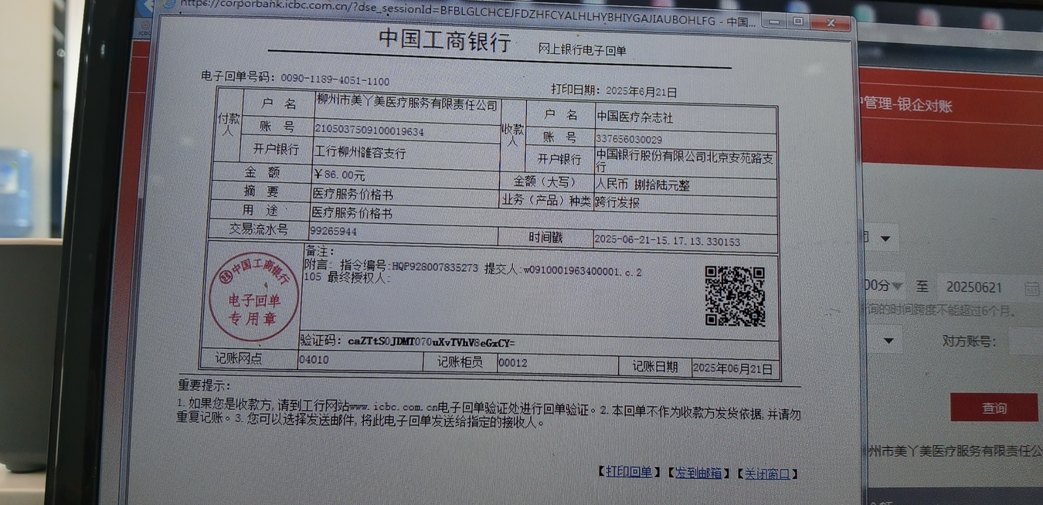Select payer name 柳州市美丫美医疗服务有限责任公司

click(x=407, y=102)
